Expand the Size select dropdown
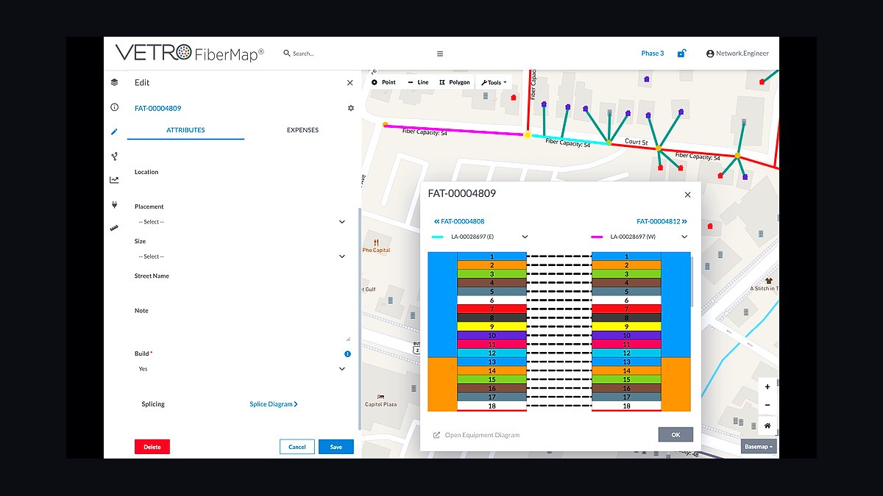The height and width of the screenshot is (496, 883). [x=241, y=256]
